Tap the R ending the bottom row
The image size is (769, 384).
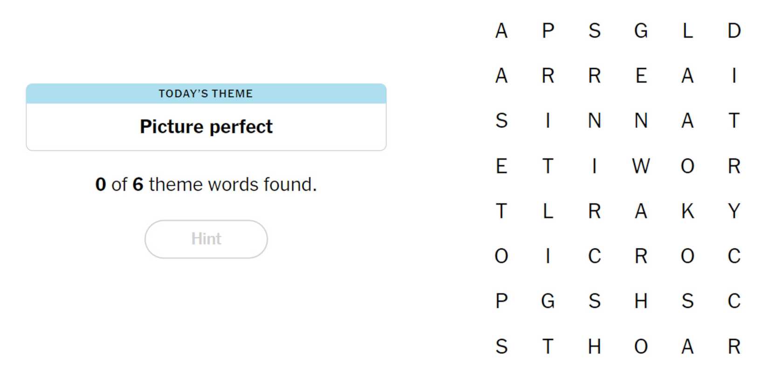click(x=734, y=347)
